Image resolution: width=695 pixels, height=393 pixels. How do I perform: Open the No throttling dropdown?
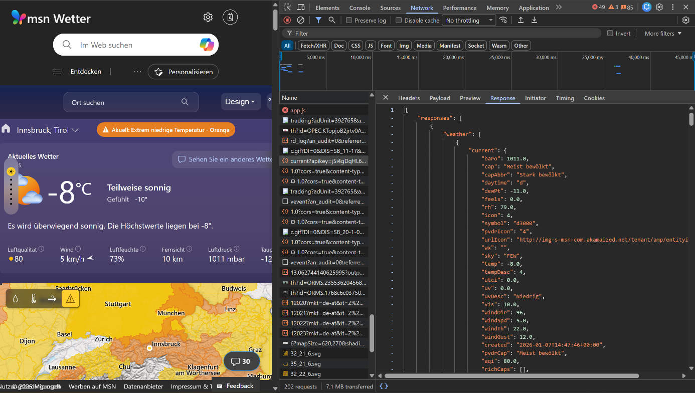[x=469, y=21]
